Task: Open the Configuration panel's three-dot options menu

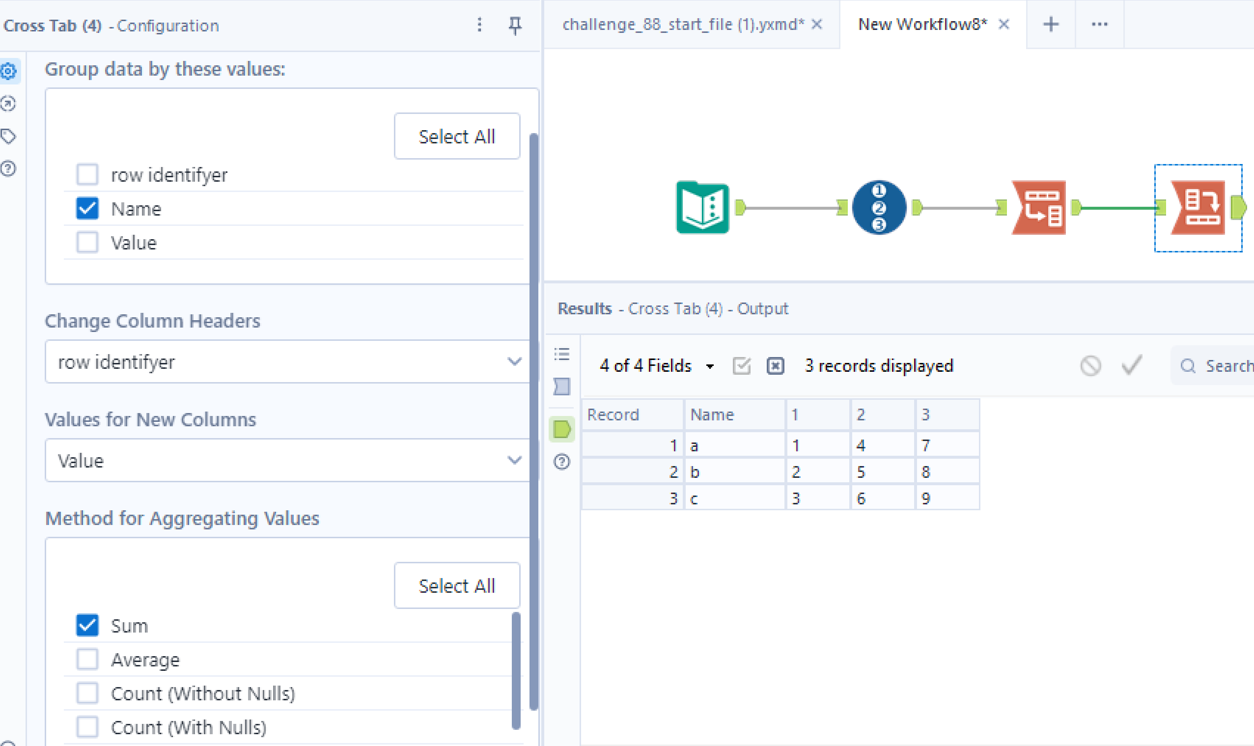Action: [x=479, y=25]
